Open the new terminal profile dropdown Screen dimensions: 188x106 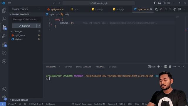coord(161,67)
